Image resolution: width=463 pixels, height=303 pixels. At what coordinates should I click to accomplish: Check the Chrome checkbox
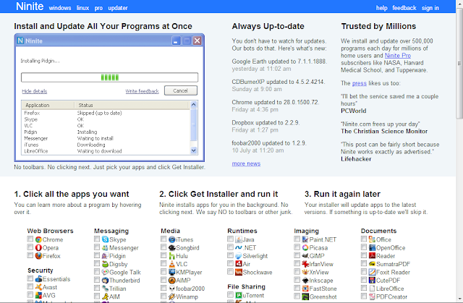coord(30,239)
